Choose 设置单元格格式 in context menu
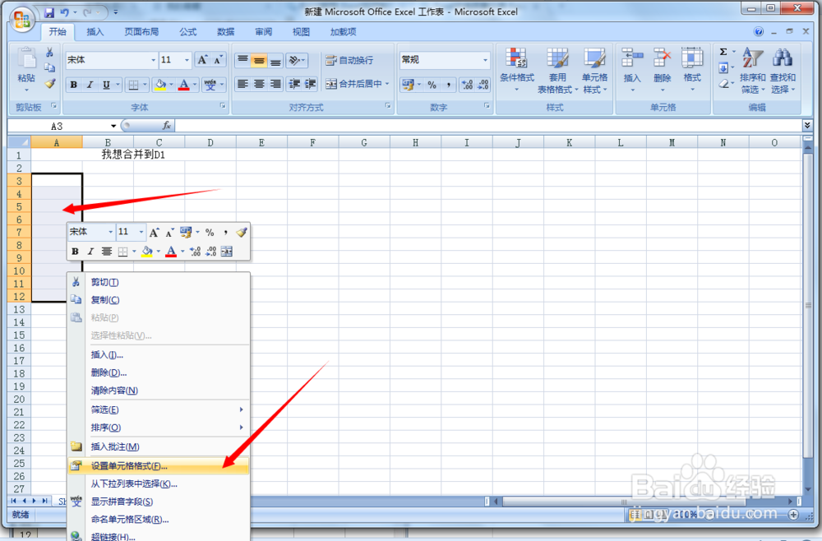The width and height of the screenshot is (822, 541). pos(159,466)
